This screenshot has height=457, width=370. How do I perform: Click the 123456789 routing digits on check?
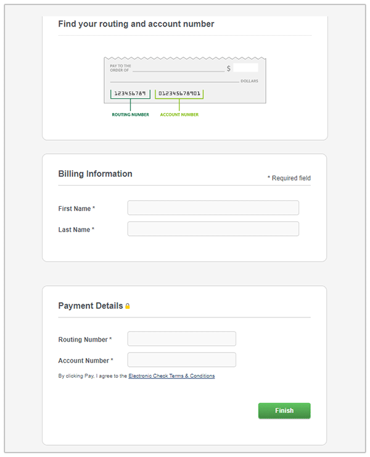[130, 94]
